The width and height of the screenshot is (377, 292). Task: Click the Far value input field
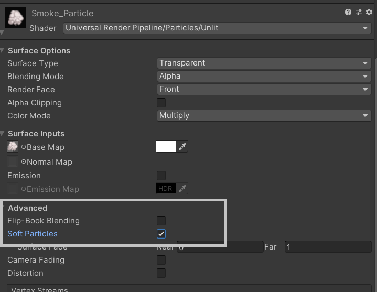tap(328, 247)
